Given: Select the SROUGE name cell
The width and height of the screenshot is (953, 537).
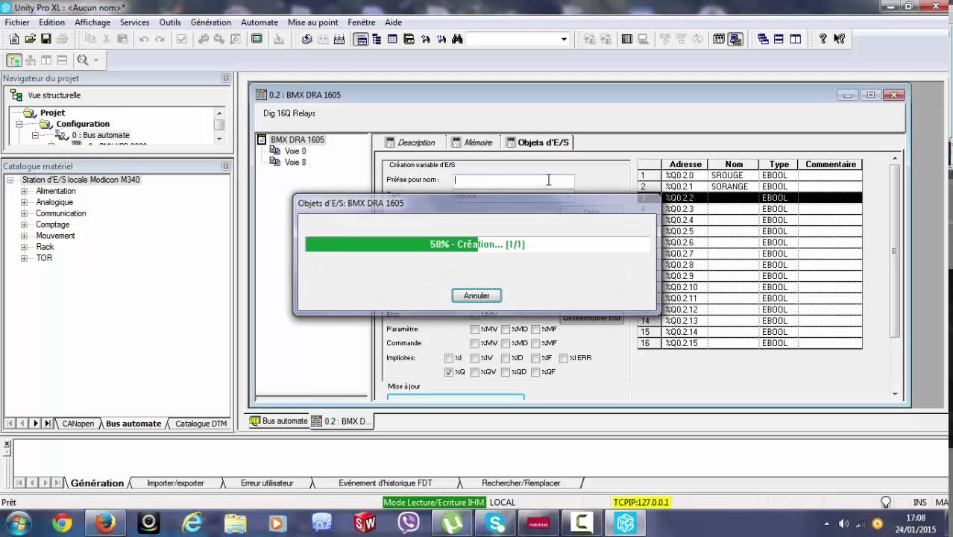Looking at the screenshot, I should (734, 175).
